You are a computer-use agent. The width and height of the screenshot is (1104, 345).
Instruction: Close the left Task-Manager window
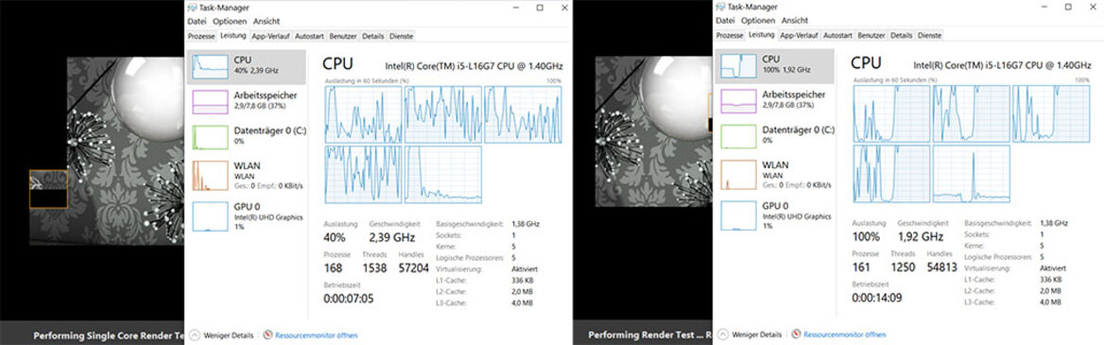pos(564,7)
